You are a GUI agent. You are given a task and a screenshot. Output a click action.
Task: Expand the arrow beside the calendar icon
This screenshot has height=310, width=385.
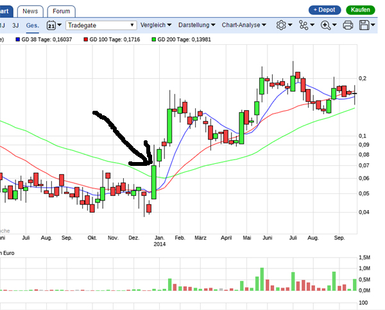[59, 25]
